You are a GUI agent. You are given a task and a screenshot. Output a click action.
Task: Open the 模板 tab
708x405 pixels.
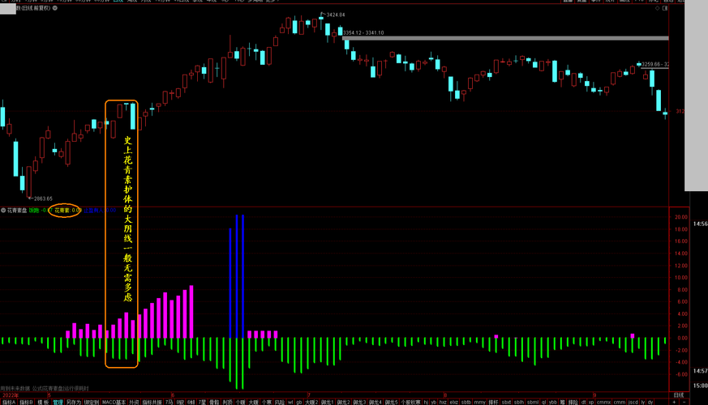(x=43, y=402)
